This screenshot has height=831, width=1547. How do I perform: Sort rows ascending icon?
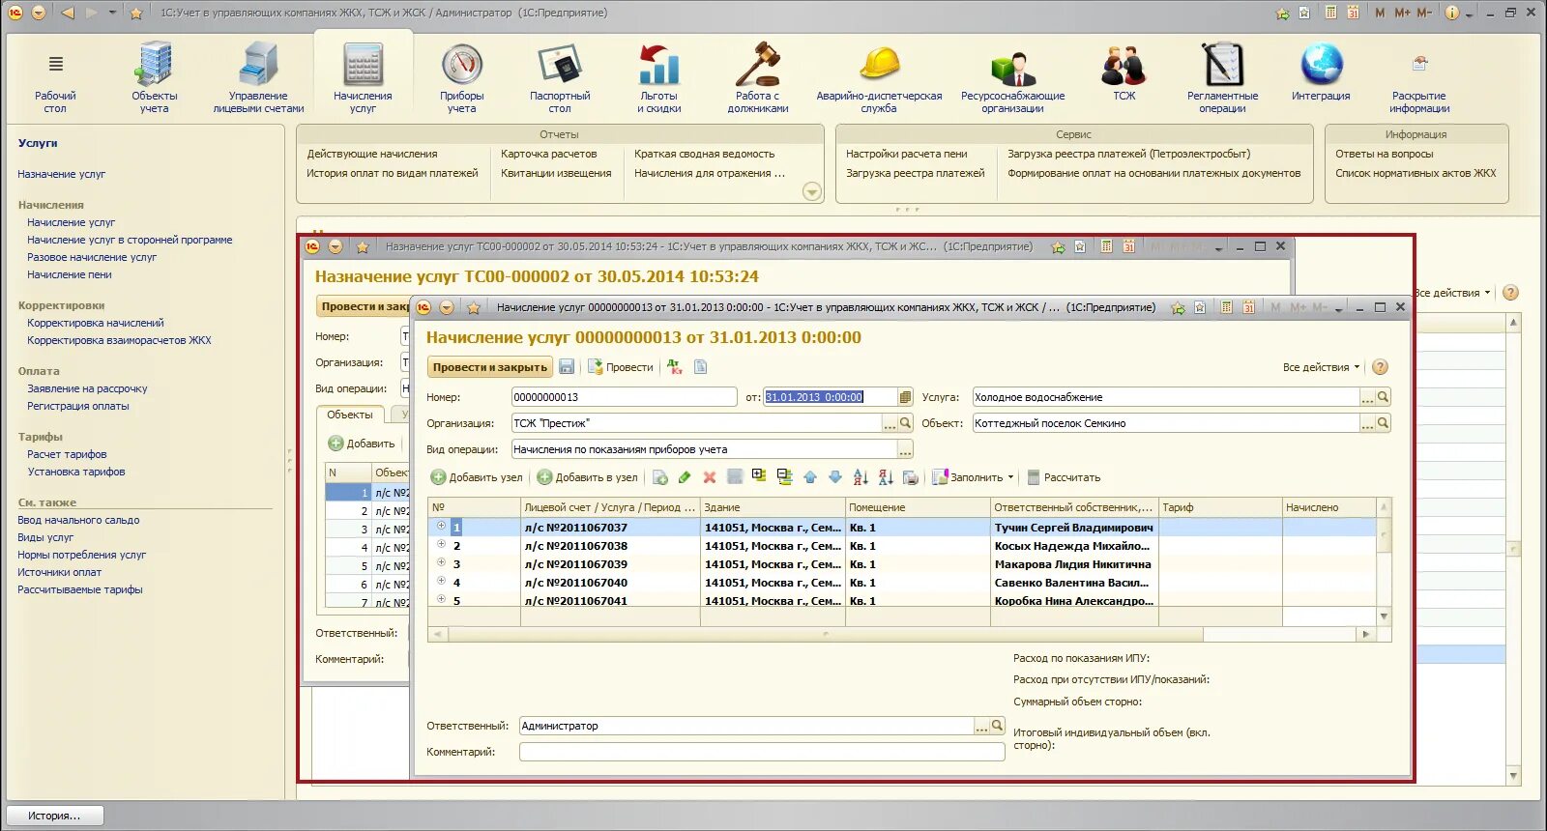[x=861, y=477]
